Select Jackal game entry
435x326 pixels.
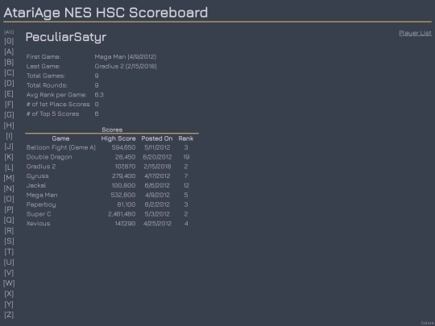pyautogui.click(x=36, y=185)
